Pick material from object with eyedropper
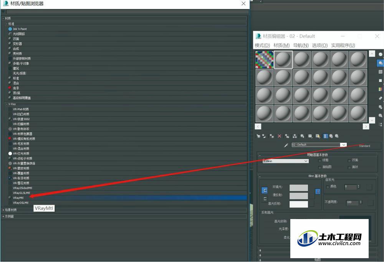This screenshot has height=262, width=384. [286, 145]
